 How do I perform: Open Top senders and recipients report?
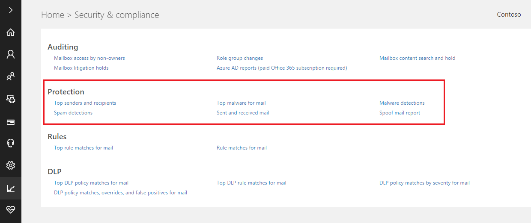click(85, 103)
